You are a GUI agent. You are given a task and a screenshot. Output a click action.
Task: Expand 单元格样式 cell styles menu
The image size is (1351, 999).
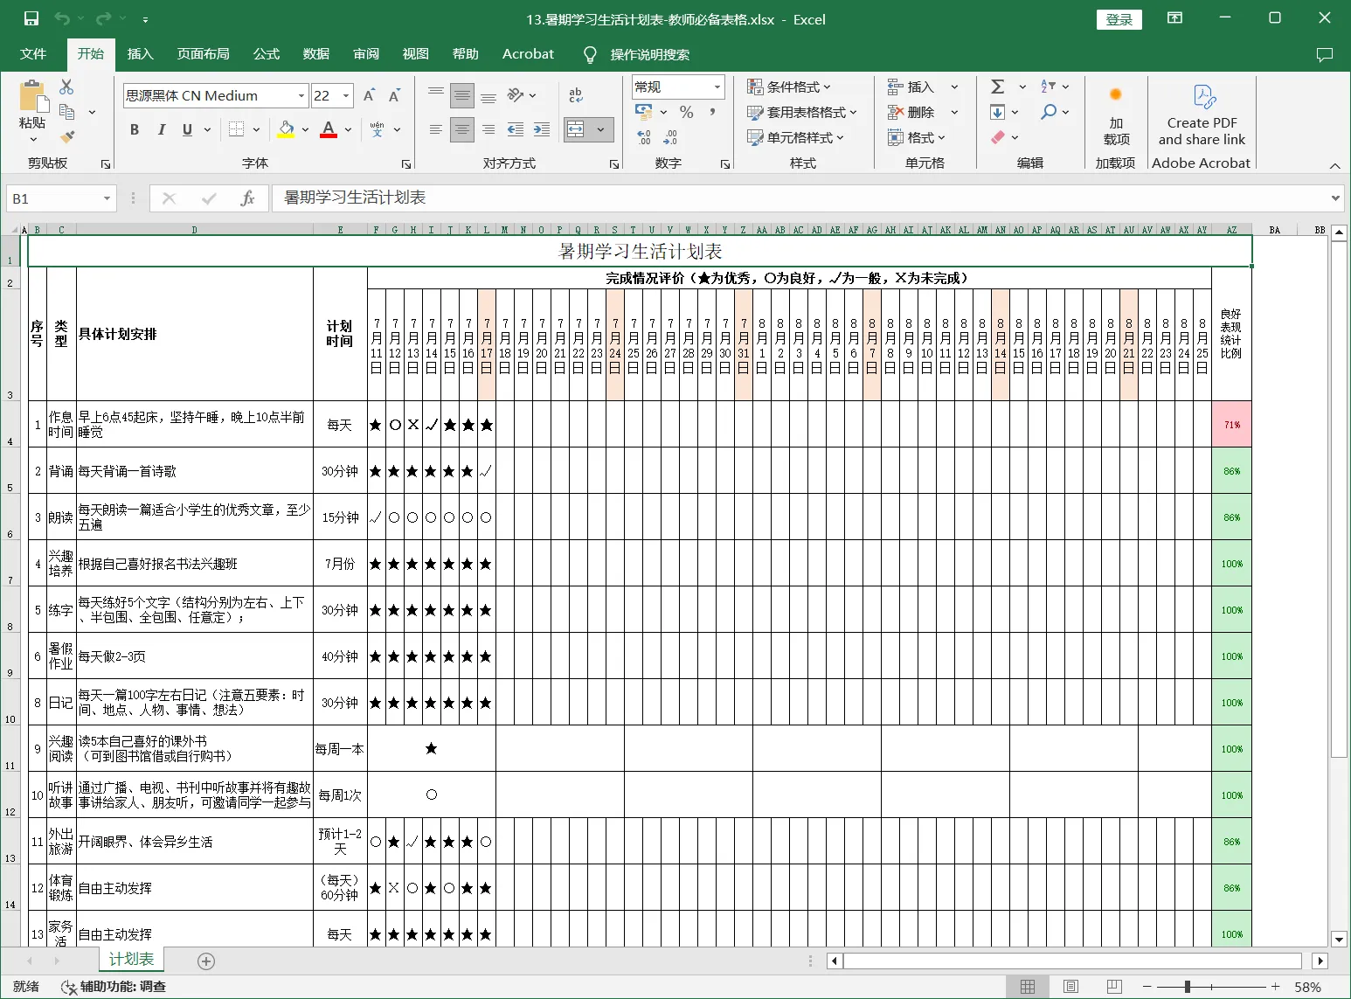click(796, 137)
